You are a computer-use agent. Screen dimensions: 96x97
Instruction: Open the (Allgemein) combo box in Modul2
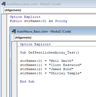55,38
